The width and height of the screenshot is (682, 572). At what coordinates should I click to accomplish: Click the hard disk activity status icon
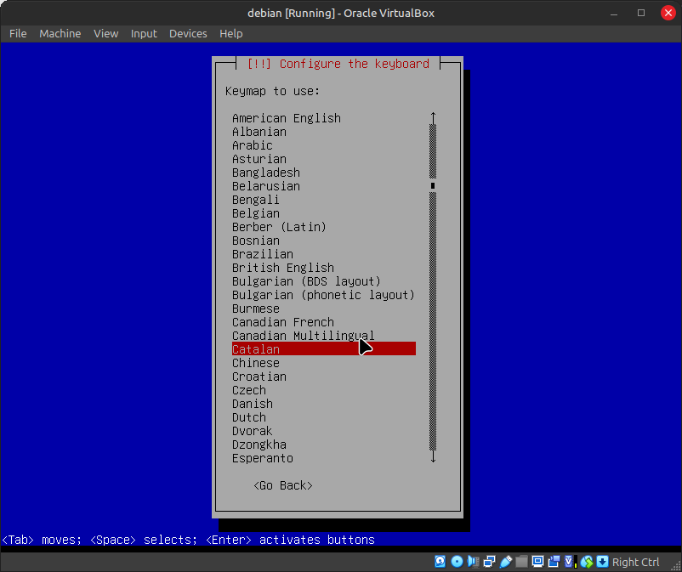(x=440, y=562)
